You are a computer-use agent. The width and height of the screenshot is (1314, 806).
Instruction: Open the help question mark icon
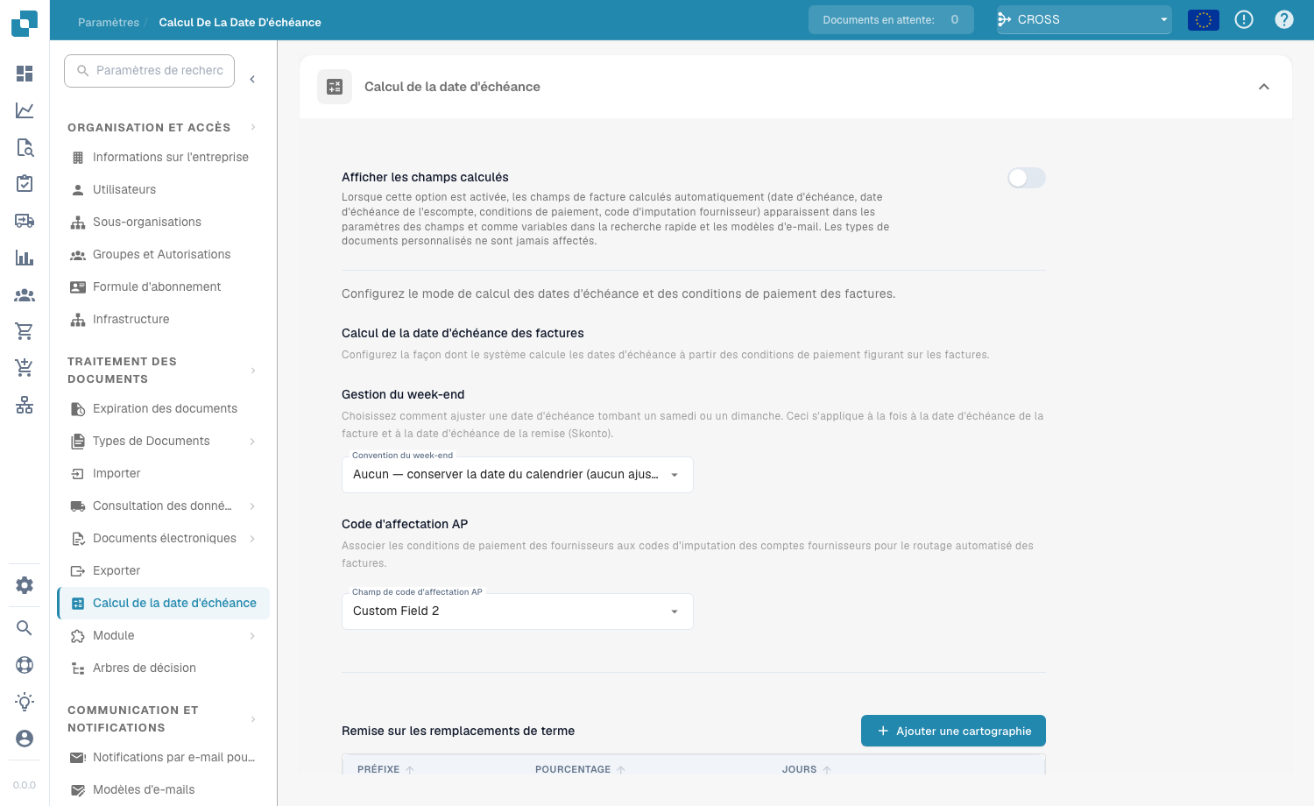pos(1284,19)
